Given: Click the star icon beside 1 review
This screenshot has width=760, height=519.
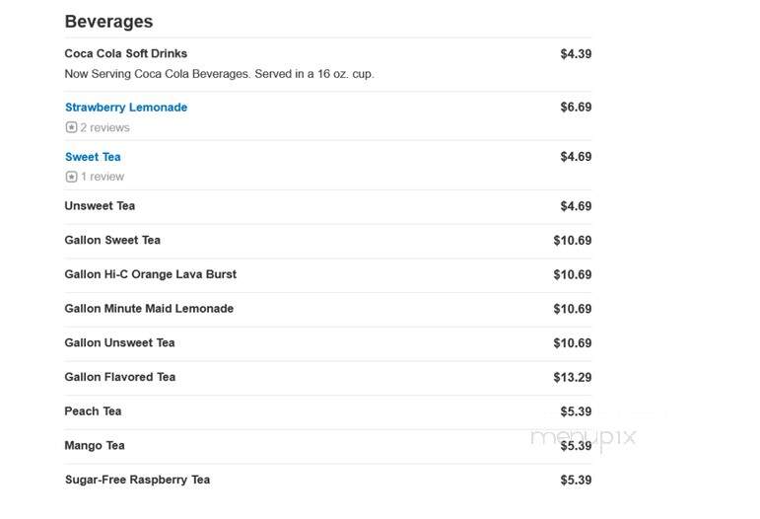Looking at the screenshot, I should tap(71, 177).
